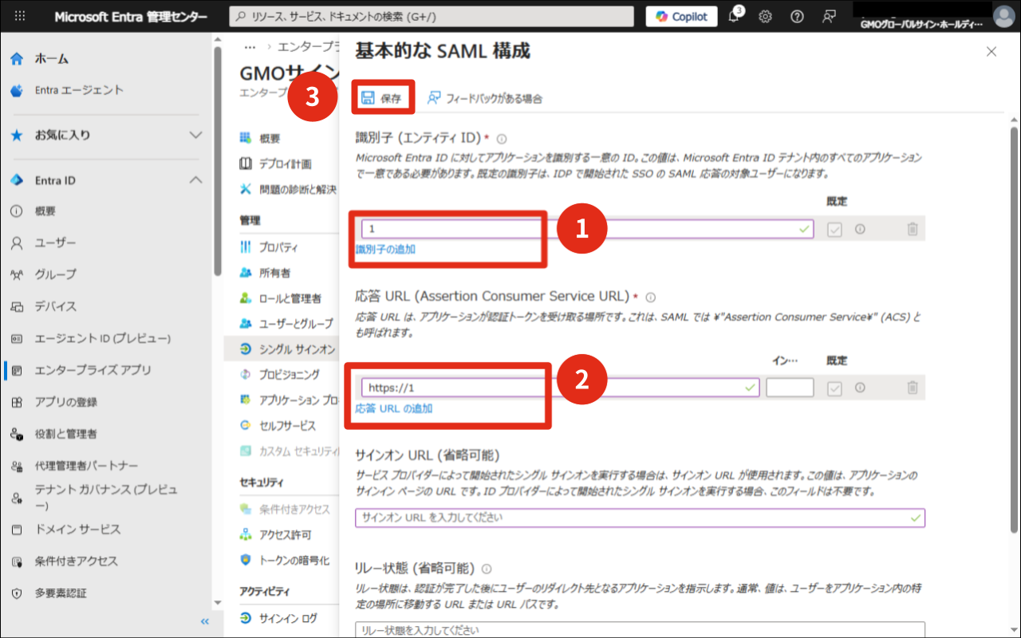Image resolution: width=1021 pixels, height=638 pixels.
Task: Open テナント ガバナンス (プレビュー)
Action: click(x=106, y=498)
